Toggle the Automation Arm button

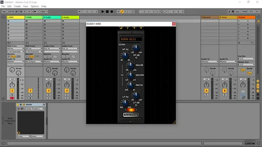[x=122, y=11]
